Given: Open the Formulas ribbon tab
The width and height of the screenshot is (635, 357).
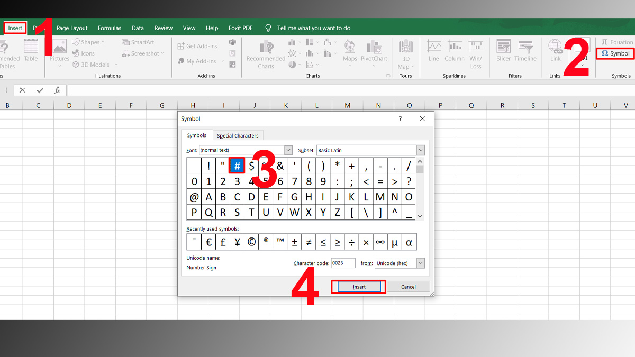Looking at the screenshot, I should point(110,28).
